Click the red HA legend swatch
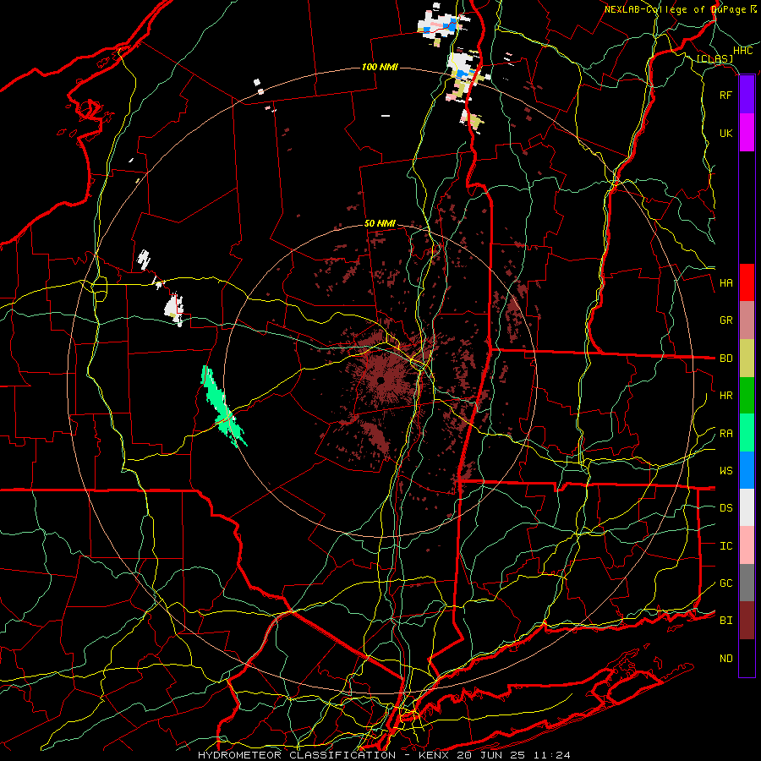The width and height of the screenshot is (761, 761). point(747,282)
